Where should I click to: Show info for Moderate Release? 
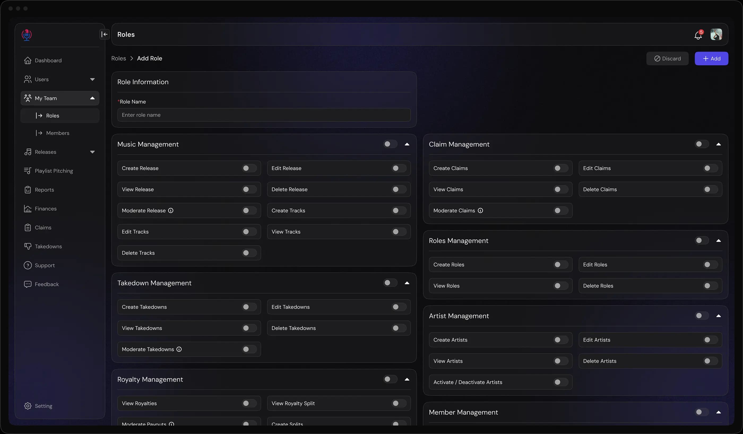pyautogui.click(x=171, y=211)
